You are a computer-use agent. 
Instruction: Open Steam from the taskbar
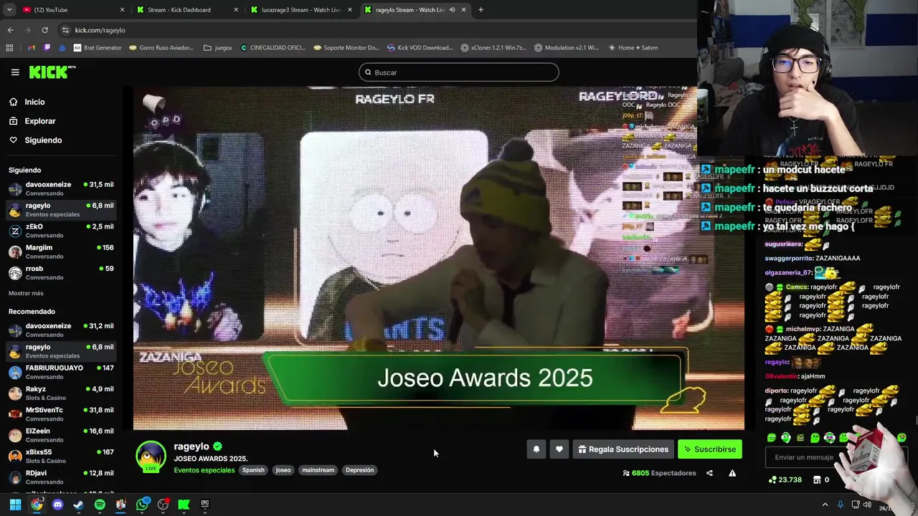79,505
